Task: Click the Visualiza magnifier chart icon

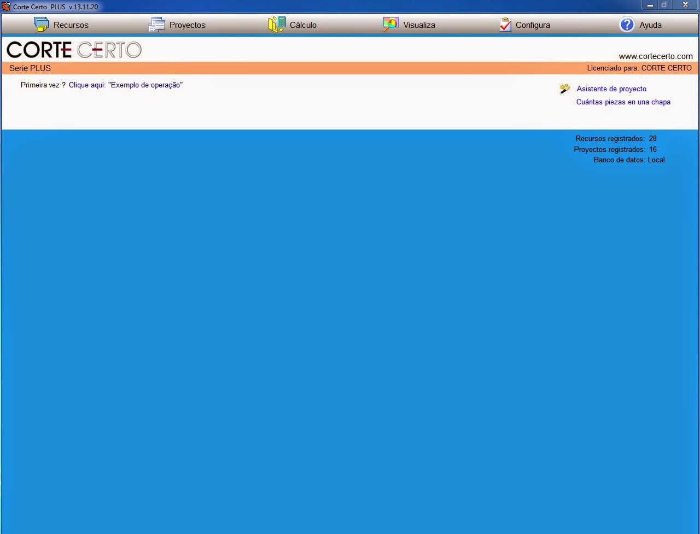Action: click(x=391, y=25)
